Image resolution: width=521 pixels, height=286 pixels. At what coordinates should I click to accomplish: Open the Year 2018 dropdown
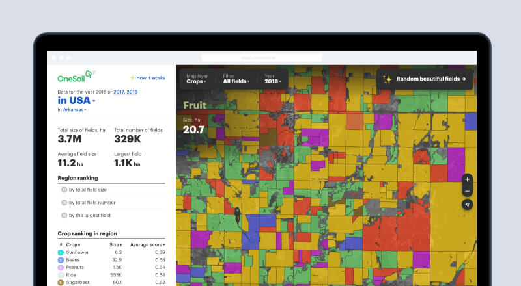(x=273, y=79)
